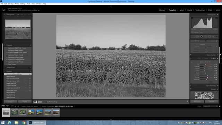
Task: Collapse the Histogram panel
Action: [x=217, y=15]
